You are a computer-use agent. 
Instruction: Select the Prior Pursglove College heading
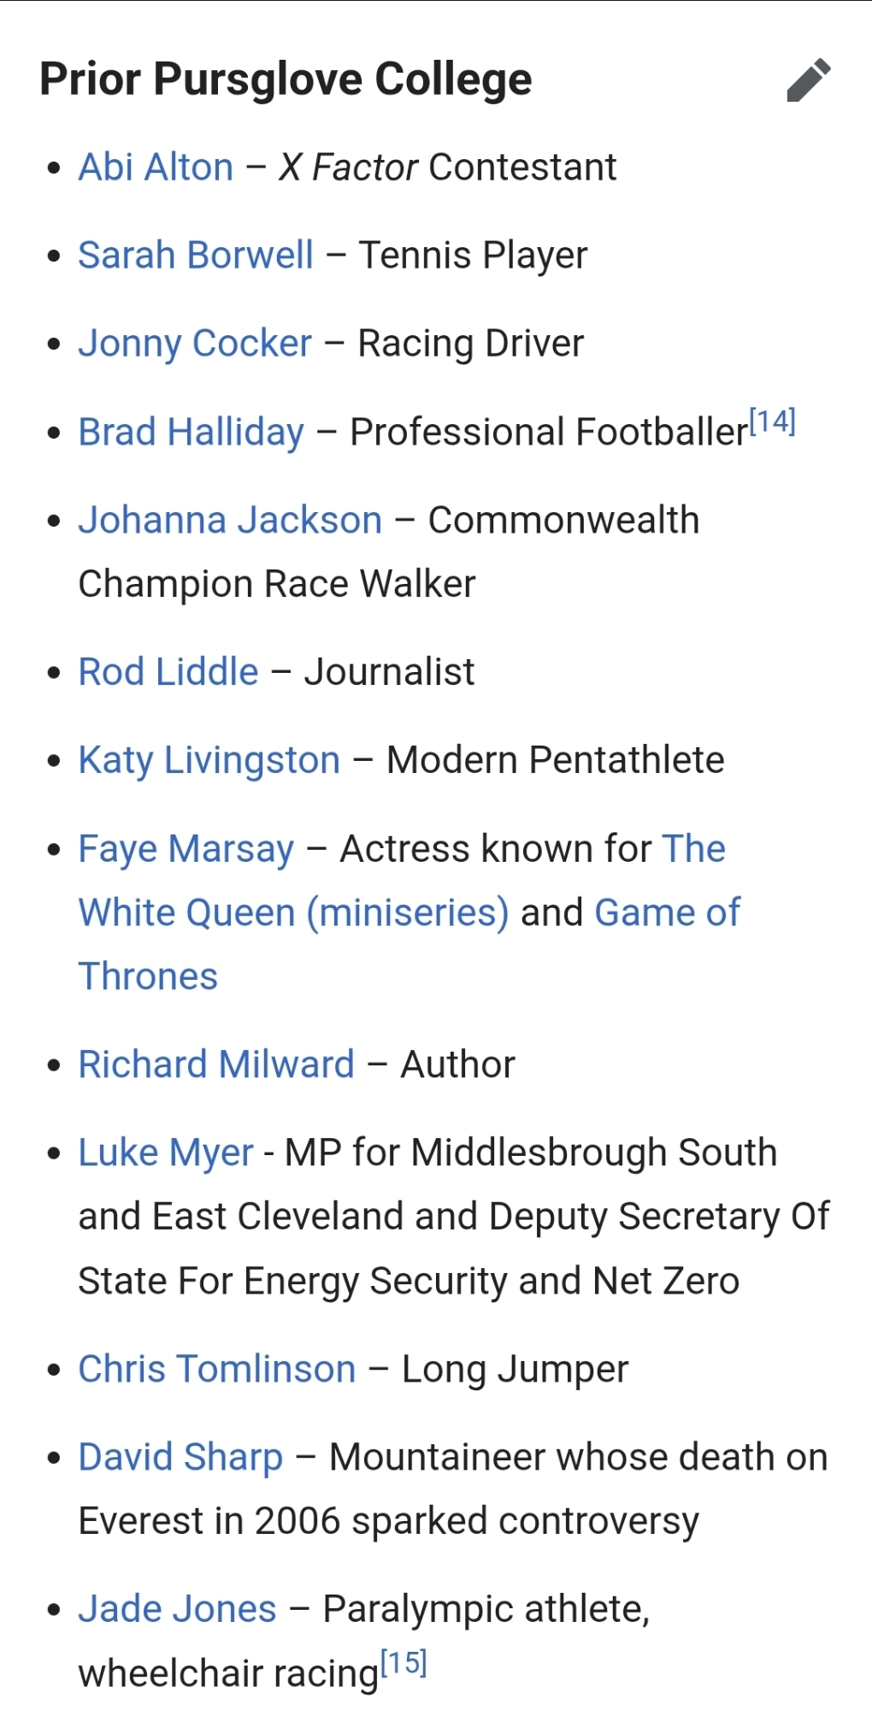click(x=286, y=80)
